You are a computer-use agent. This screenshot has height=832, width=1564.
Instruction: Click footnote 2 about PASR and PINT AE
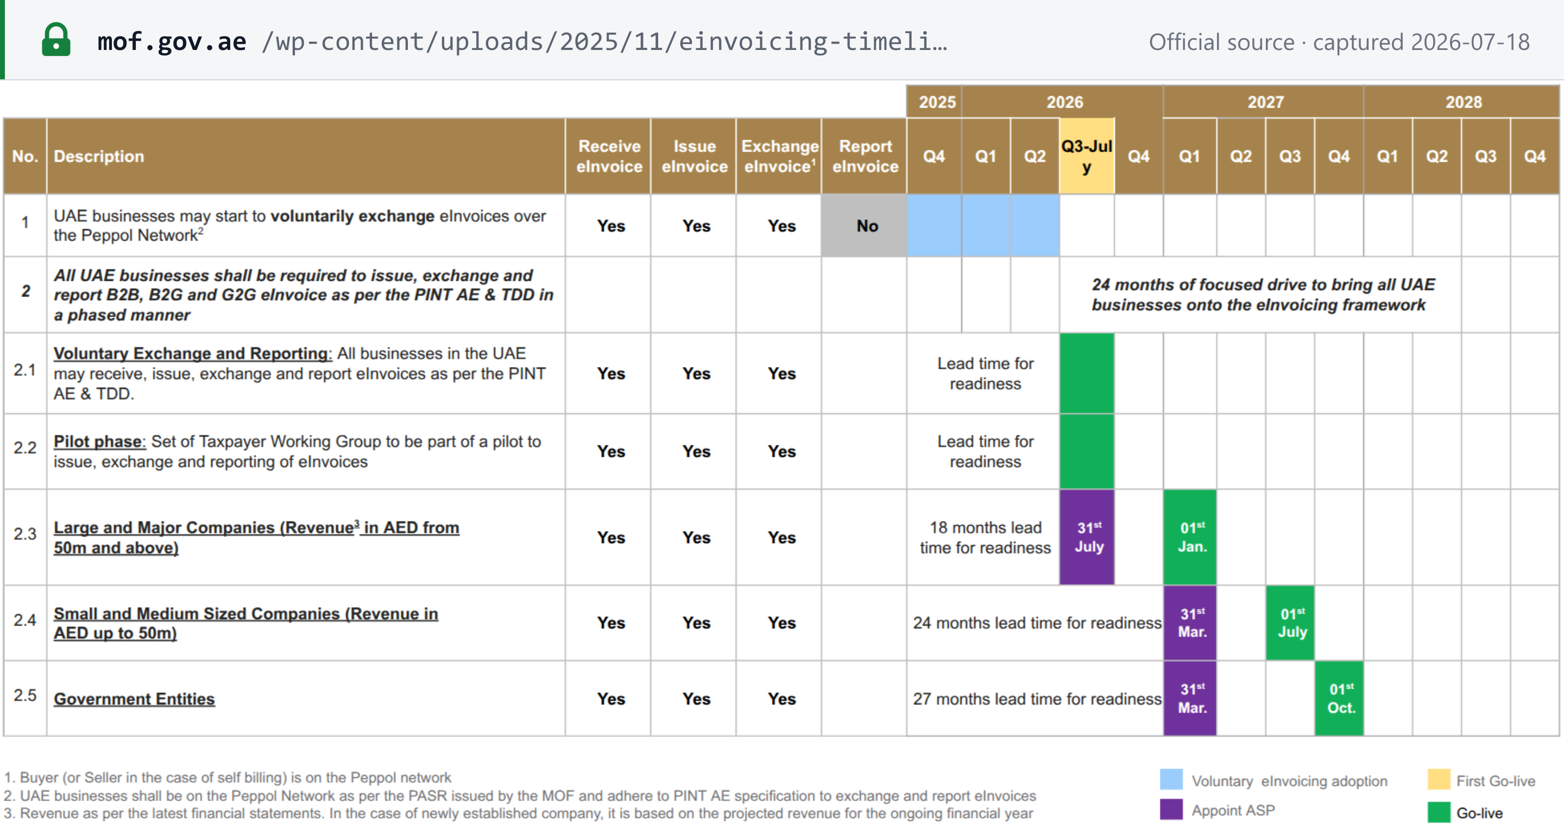click(x=520, y=795)
